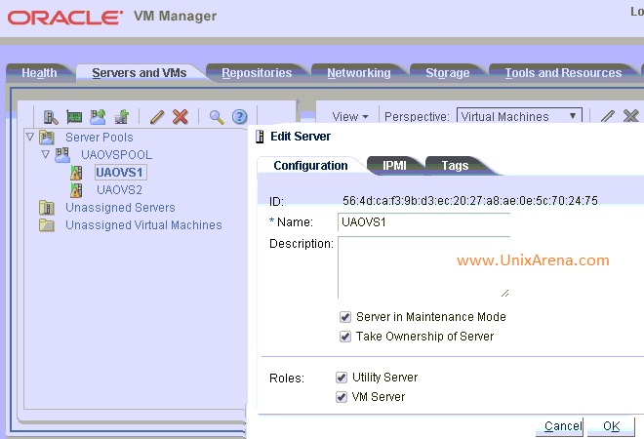Click the server ID value text
The image size is (644, 439).
tap(470, 200)
